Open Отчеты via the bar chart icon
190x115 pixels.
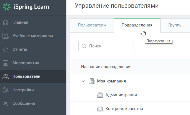[6, 49]
